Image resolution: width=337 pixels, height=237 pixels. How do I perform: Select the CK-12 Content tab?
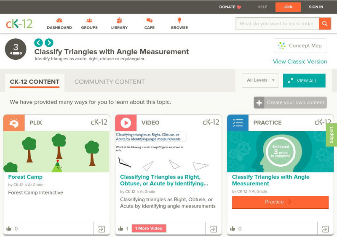35,82
